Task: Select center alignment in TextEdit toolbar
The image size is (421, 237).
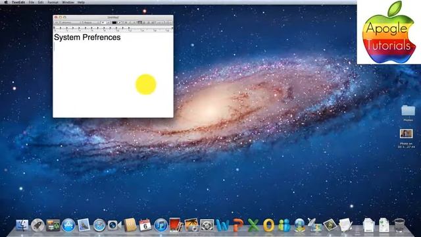Action: point(144,22)
